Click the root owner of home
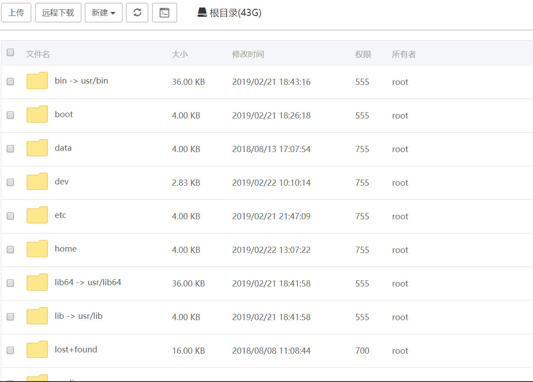 [400, 250]
